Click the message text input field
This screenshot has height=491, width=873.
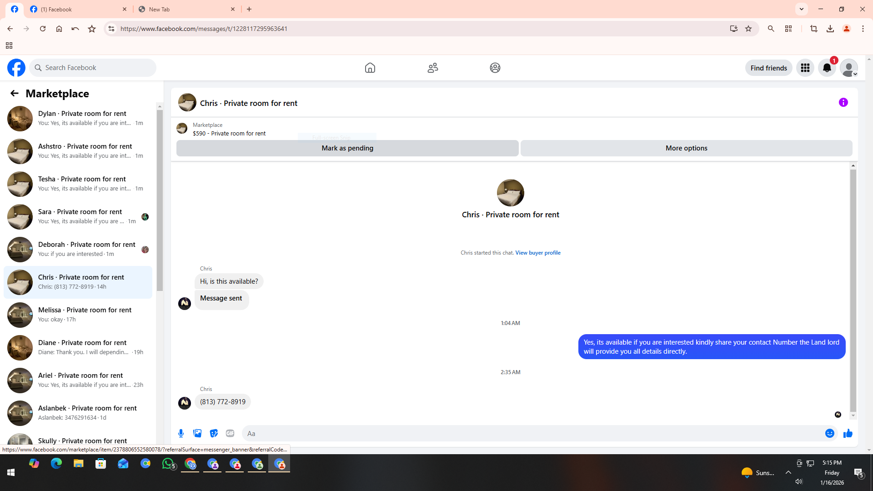coord(532,433)
